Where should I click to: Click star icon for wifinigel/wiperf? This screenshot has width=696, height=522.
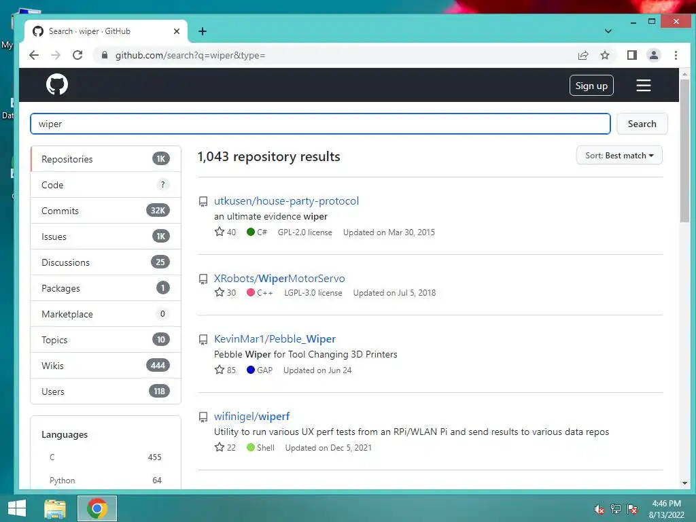pos(220,447)
